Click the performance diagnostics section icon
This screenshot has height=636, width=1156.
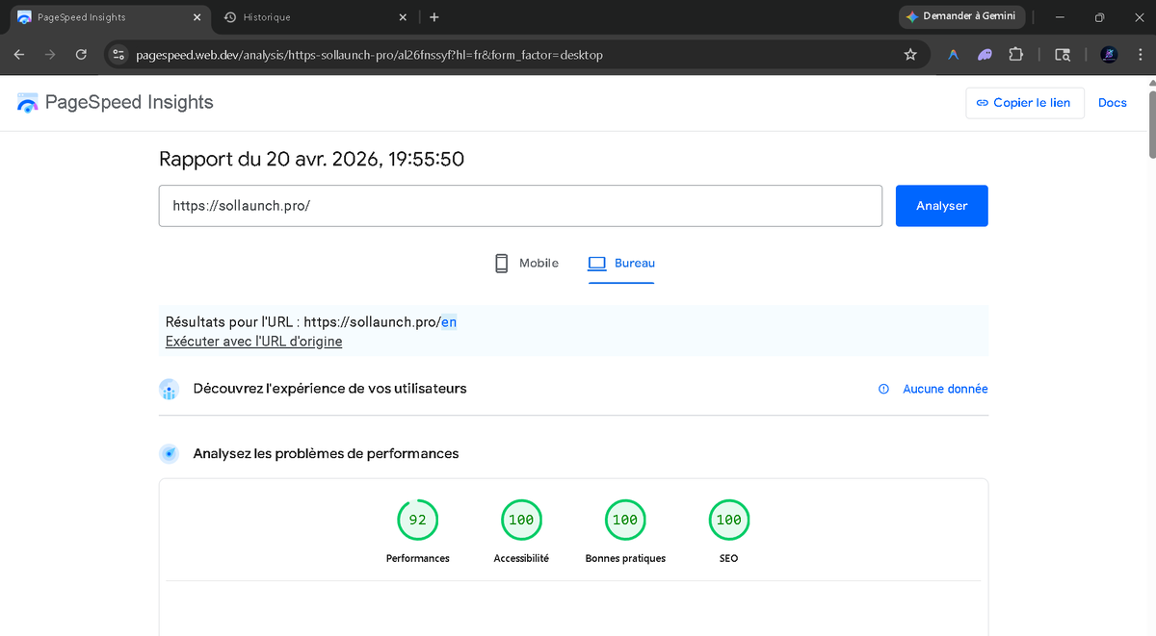click(169, 453)
